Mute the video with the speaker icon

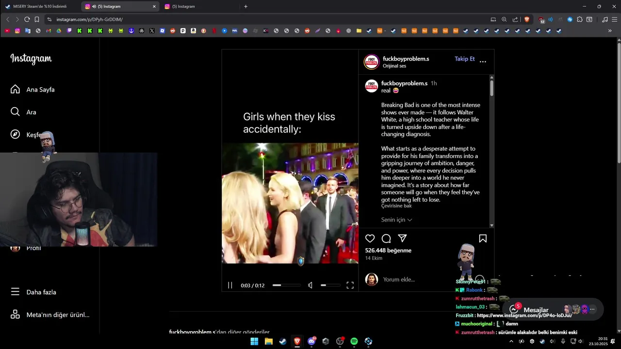(x=310, y=286)
